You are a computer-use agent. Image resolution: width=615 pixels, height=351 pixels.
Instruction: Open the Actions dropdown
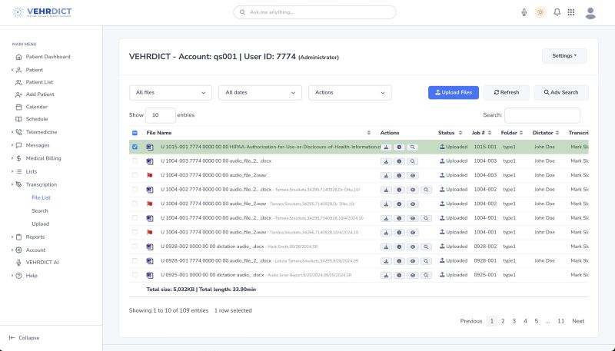click(350, 92)
